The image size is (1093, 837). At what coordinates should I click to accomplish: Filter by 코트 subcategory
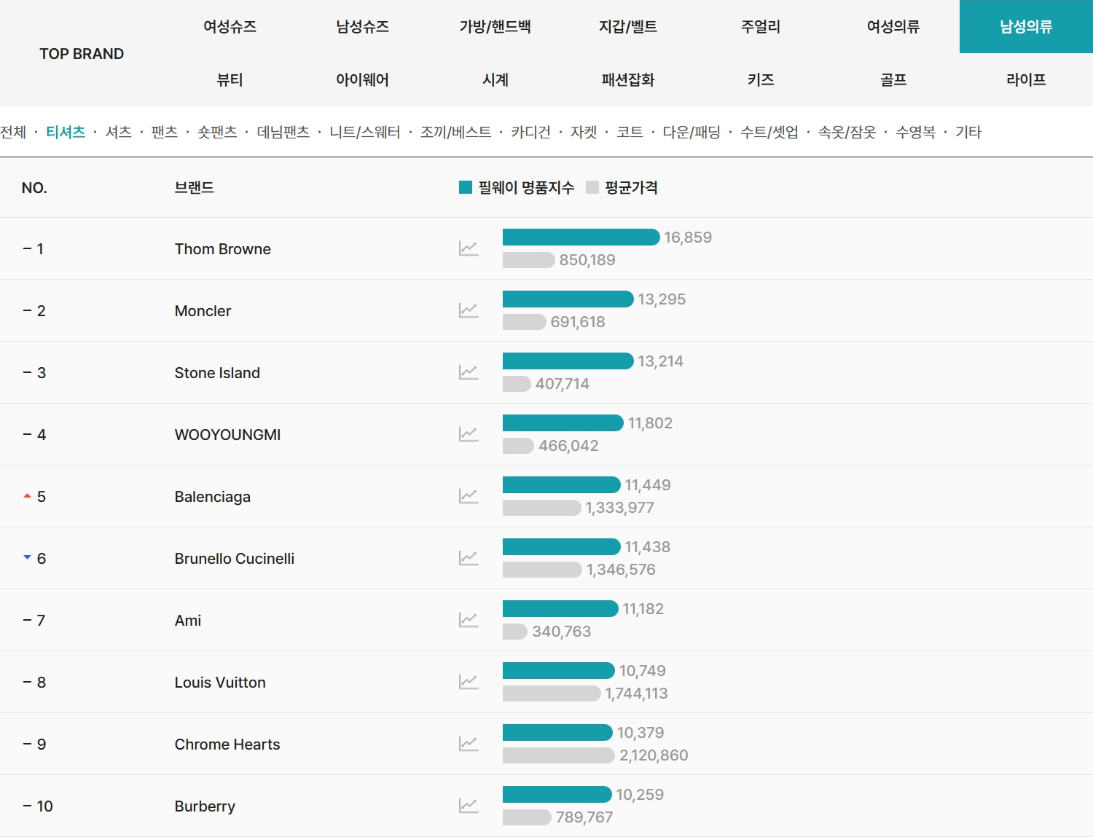[630, 132]
